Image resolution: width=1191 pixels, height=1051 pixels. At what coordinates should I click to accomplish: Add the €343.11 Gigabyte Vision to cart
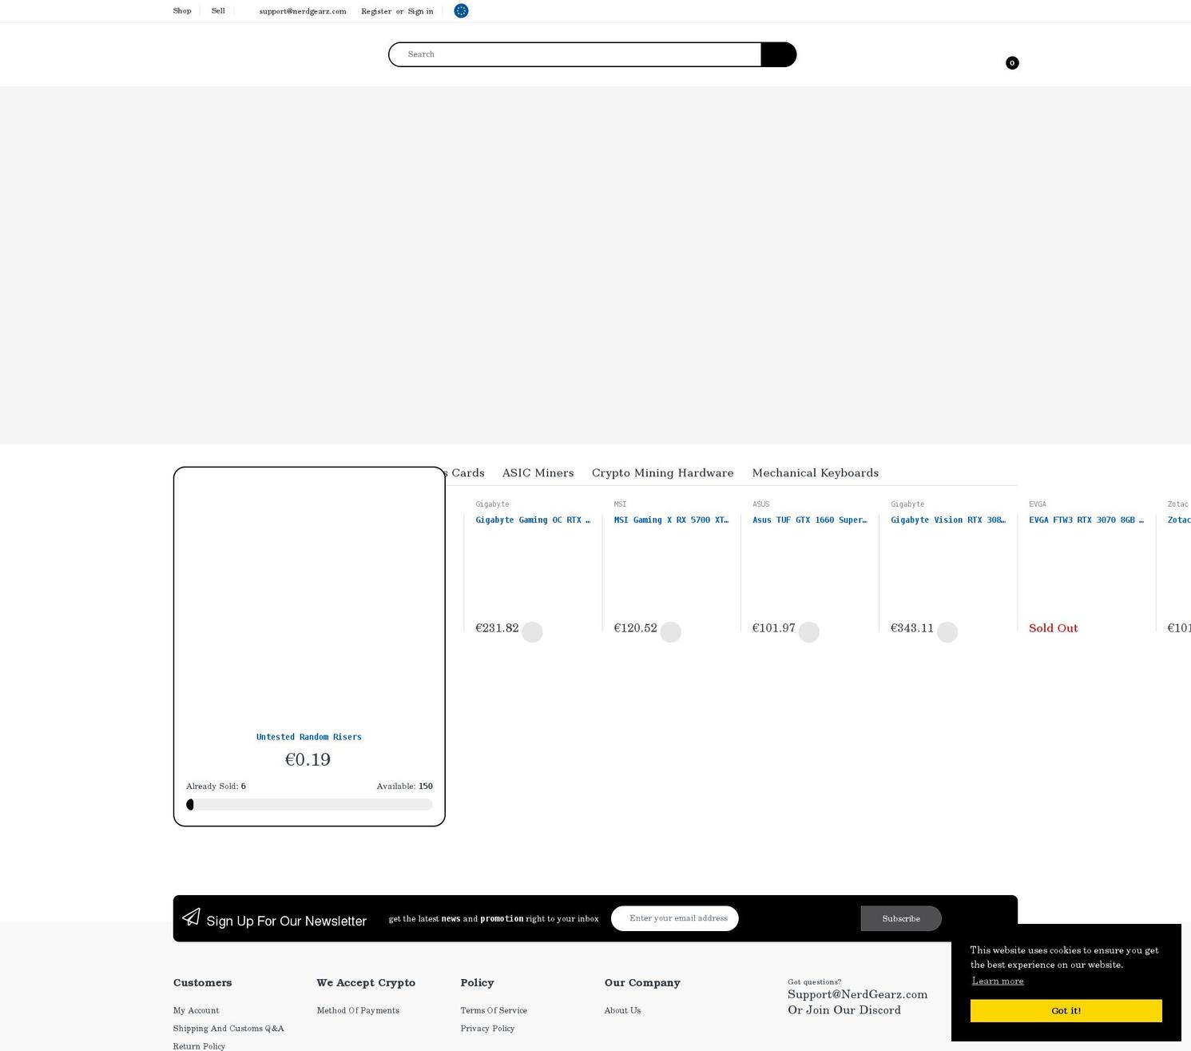(x=947, y=631)
